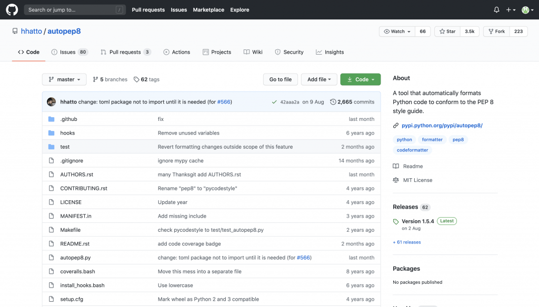Open the hhatto owner profile link
The width and height of the screenshot is (539, 307).
31,31
